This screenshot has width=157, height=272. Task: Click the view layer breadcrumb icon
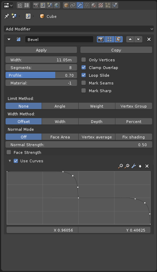tap(28, 16)
